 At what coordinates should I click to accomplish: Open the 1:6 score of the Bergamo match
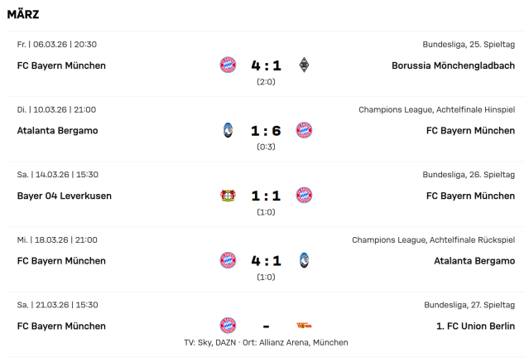(x=266, y=130)
